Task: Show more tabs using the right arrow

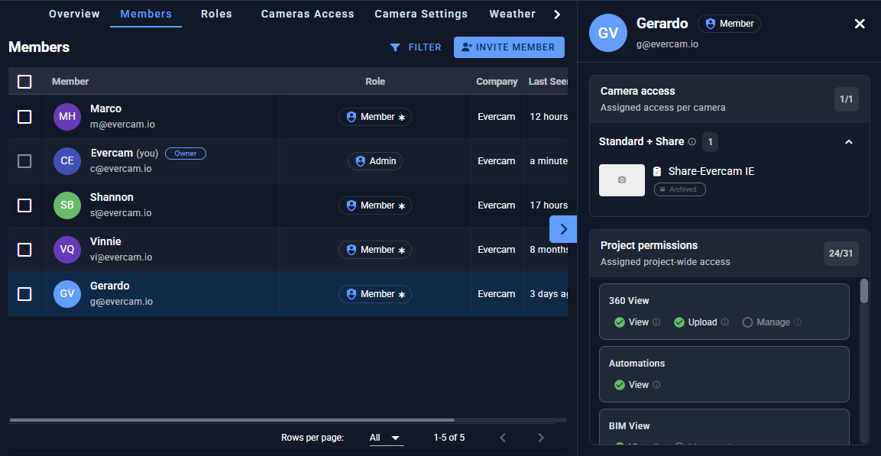Action: pos(557,15)
